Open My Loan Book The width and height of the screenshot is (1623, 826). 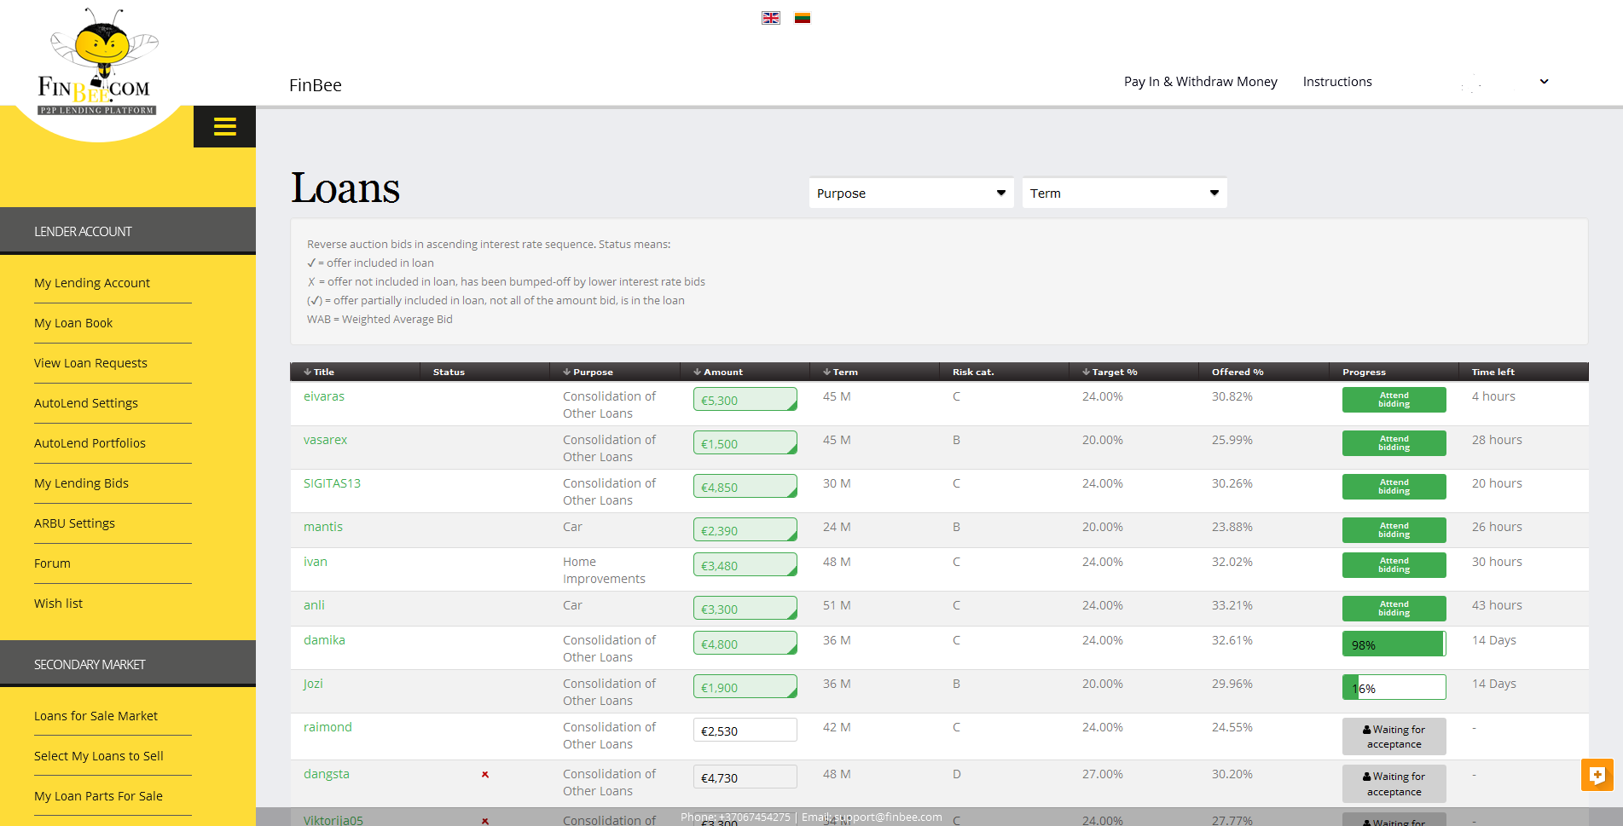73,323
